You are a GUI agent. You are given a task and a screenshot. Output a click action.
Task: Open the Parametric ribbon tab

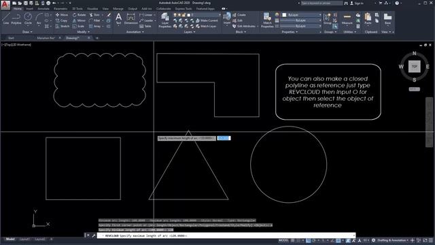(x=60, y=9)
